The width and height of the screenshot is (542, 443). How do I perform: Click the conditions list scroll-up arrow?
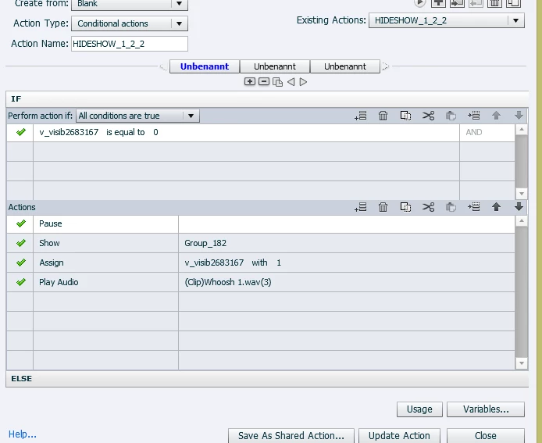(x=521, y=130)
